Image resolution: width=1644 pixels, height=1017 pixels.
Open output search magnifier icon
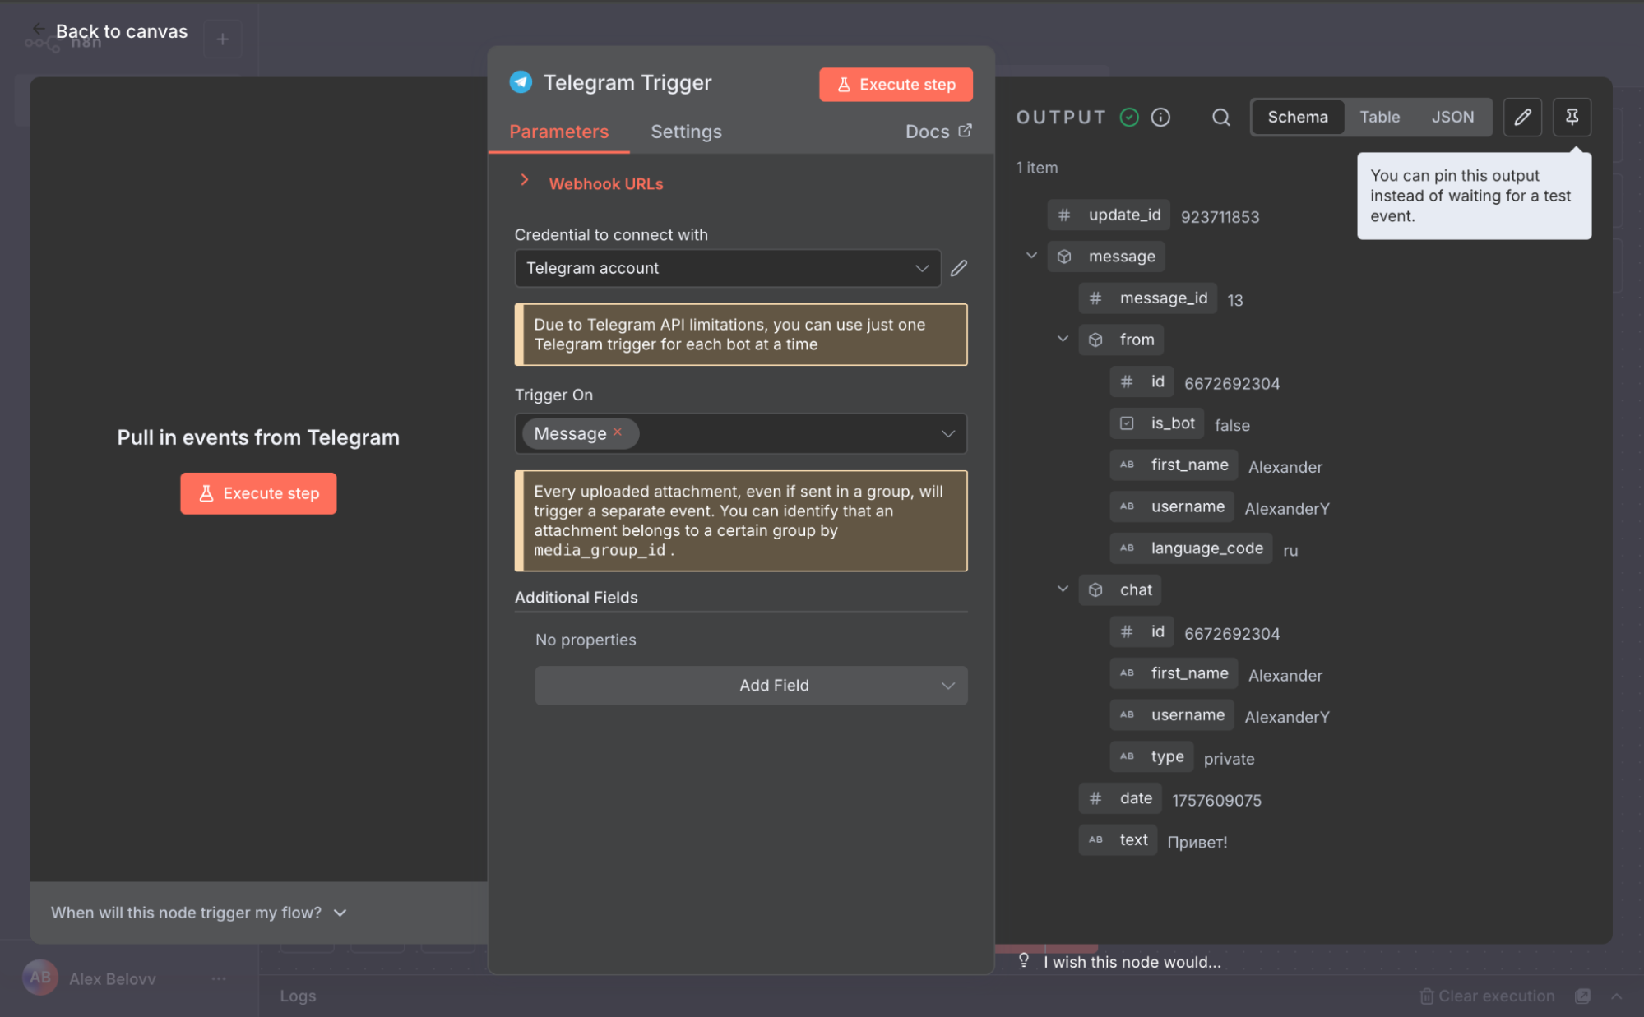1220,118
